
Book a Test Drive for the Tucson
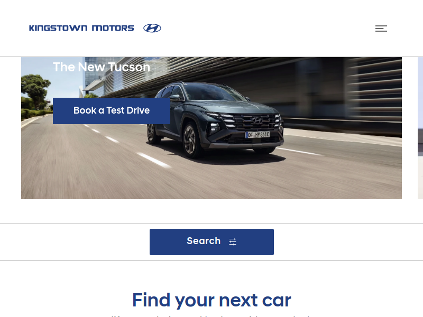(112, 111)
